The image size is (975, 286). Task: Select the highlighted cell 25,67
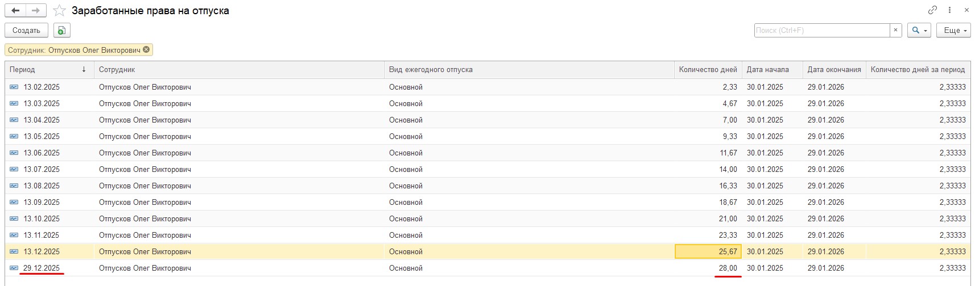pyautogui.click(x=708, y=251)
